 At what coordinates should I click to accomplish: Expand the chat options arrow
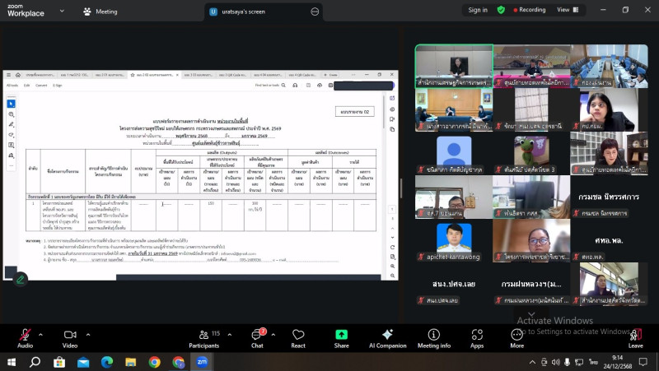275,333
